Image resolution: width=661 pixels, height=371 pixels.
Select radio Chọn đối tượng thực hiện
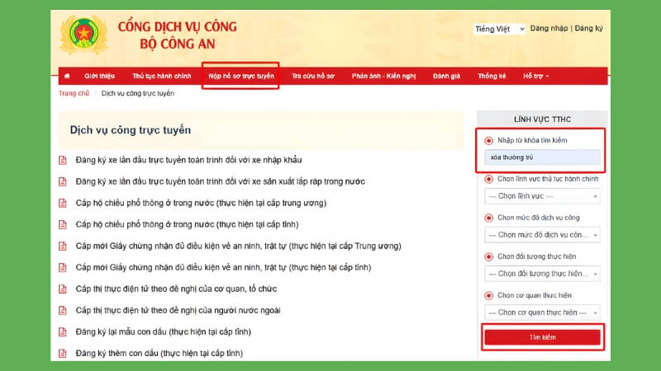click(x=488, y=256)
